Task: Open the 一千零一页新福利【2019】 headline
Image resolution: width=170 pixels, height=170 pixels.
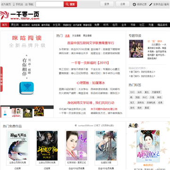Action: [90, 63]
